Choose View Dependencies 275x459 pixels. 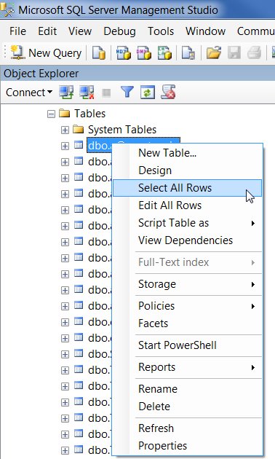187,240
